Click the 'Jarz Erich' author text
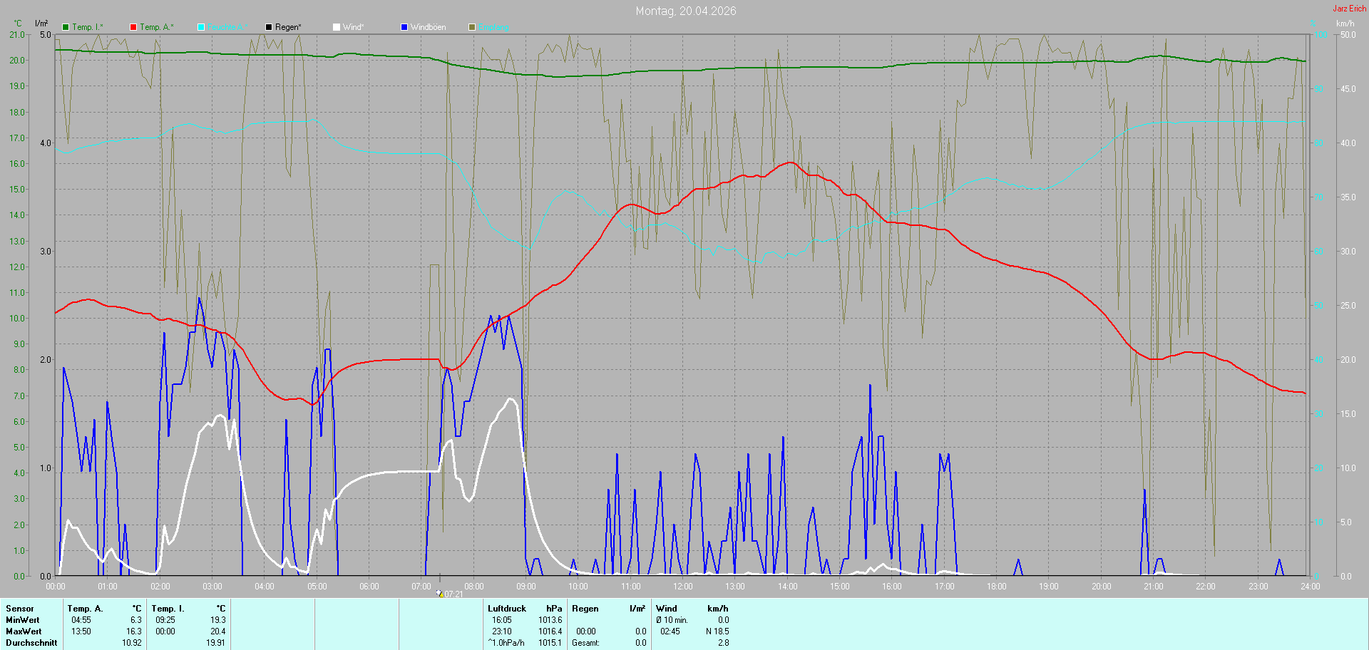 click(x=1350, y=9)
